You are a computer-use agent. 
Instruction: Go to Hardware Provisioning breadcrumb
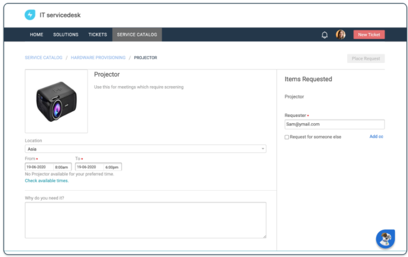coord(98,58)
